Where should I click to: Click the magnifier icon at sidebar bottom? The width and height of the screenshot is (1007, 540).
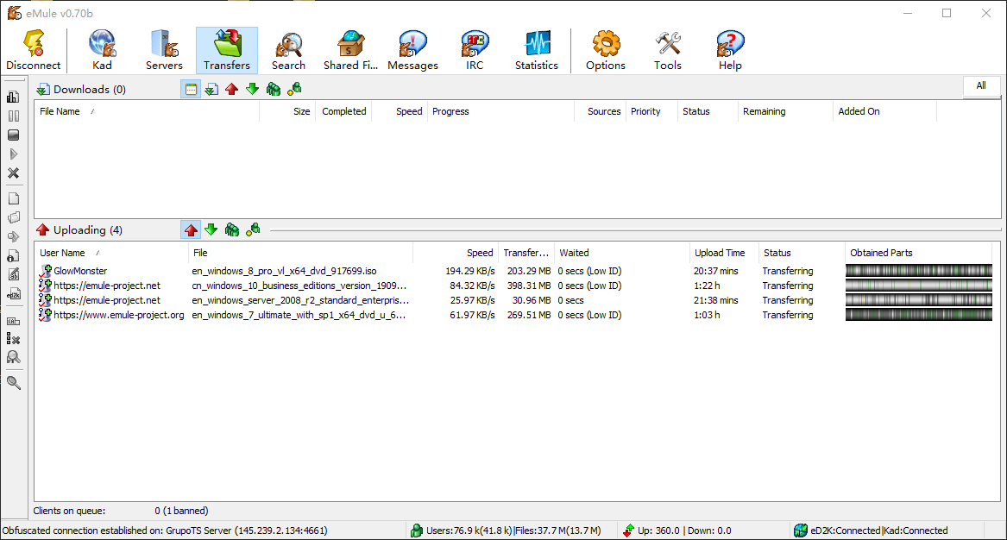(x=13, y=383)
